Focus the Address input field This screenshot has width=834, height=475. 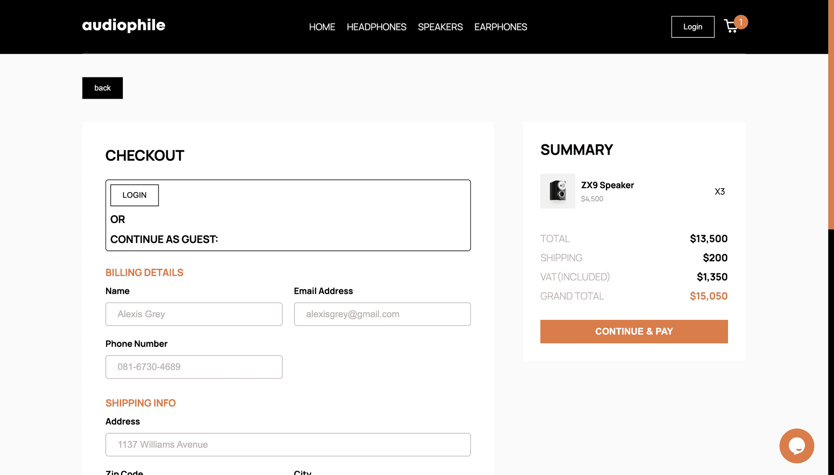[x=288, y=445]
